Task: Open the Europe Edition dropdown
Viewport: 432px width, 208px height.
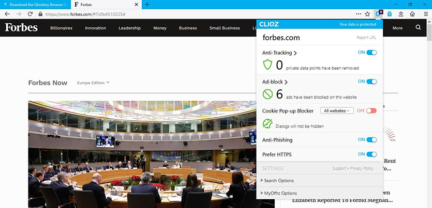Action: click(93, 83)
